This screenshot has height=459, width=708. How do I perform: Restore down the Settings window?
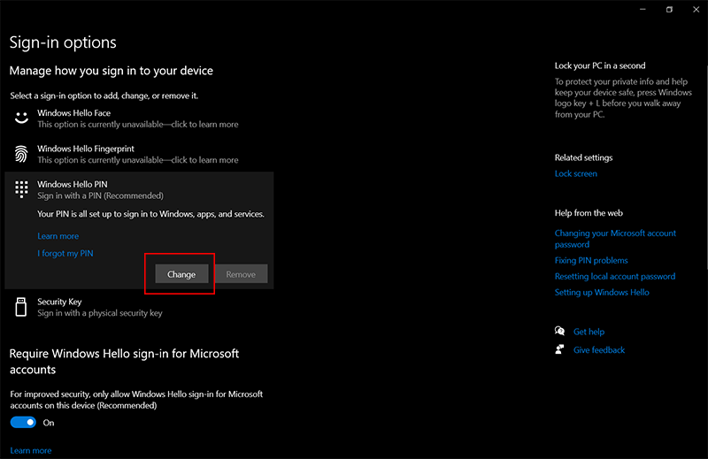pos(669,9)
